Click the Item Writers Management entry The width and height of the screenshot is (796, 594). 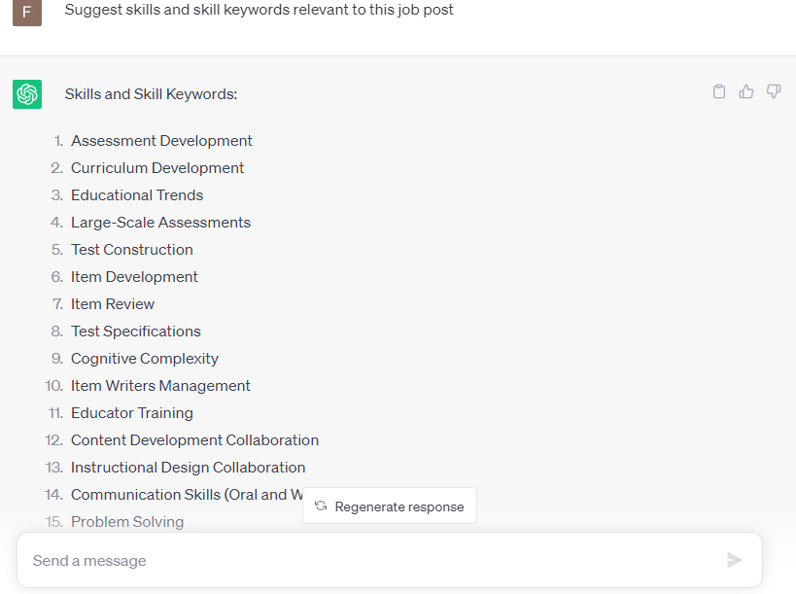(x=160, y=386)
